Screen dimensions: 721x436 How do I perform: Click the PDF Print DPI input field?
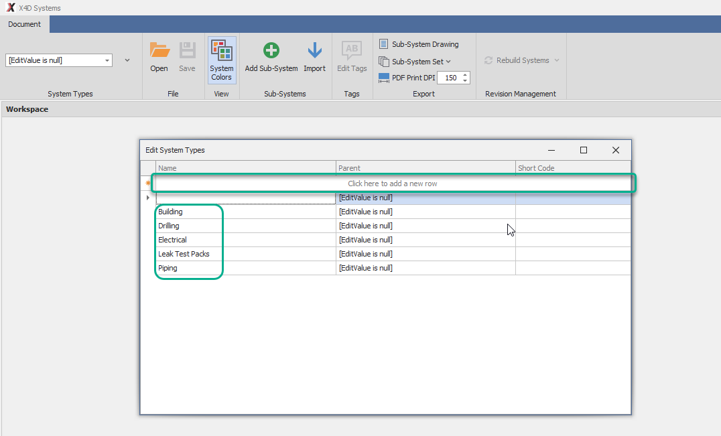(450, 78)
